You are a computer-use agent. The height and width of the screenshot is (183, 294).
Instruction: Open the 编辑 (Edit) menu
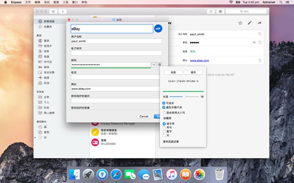point(37,2)
